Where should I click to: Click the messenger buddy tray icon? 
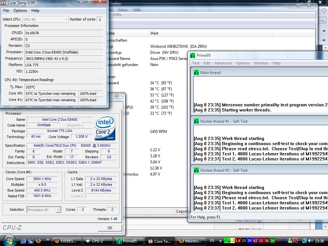pos(290,241)
